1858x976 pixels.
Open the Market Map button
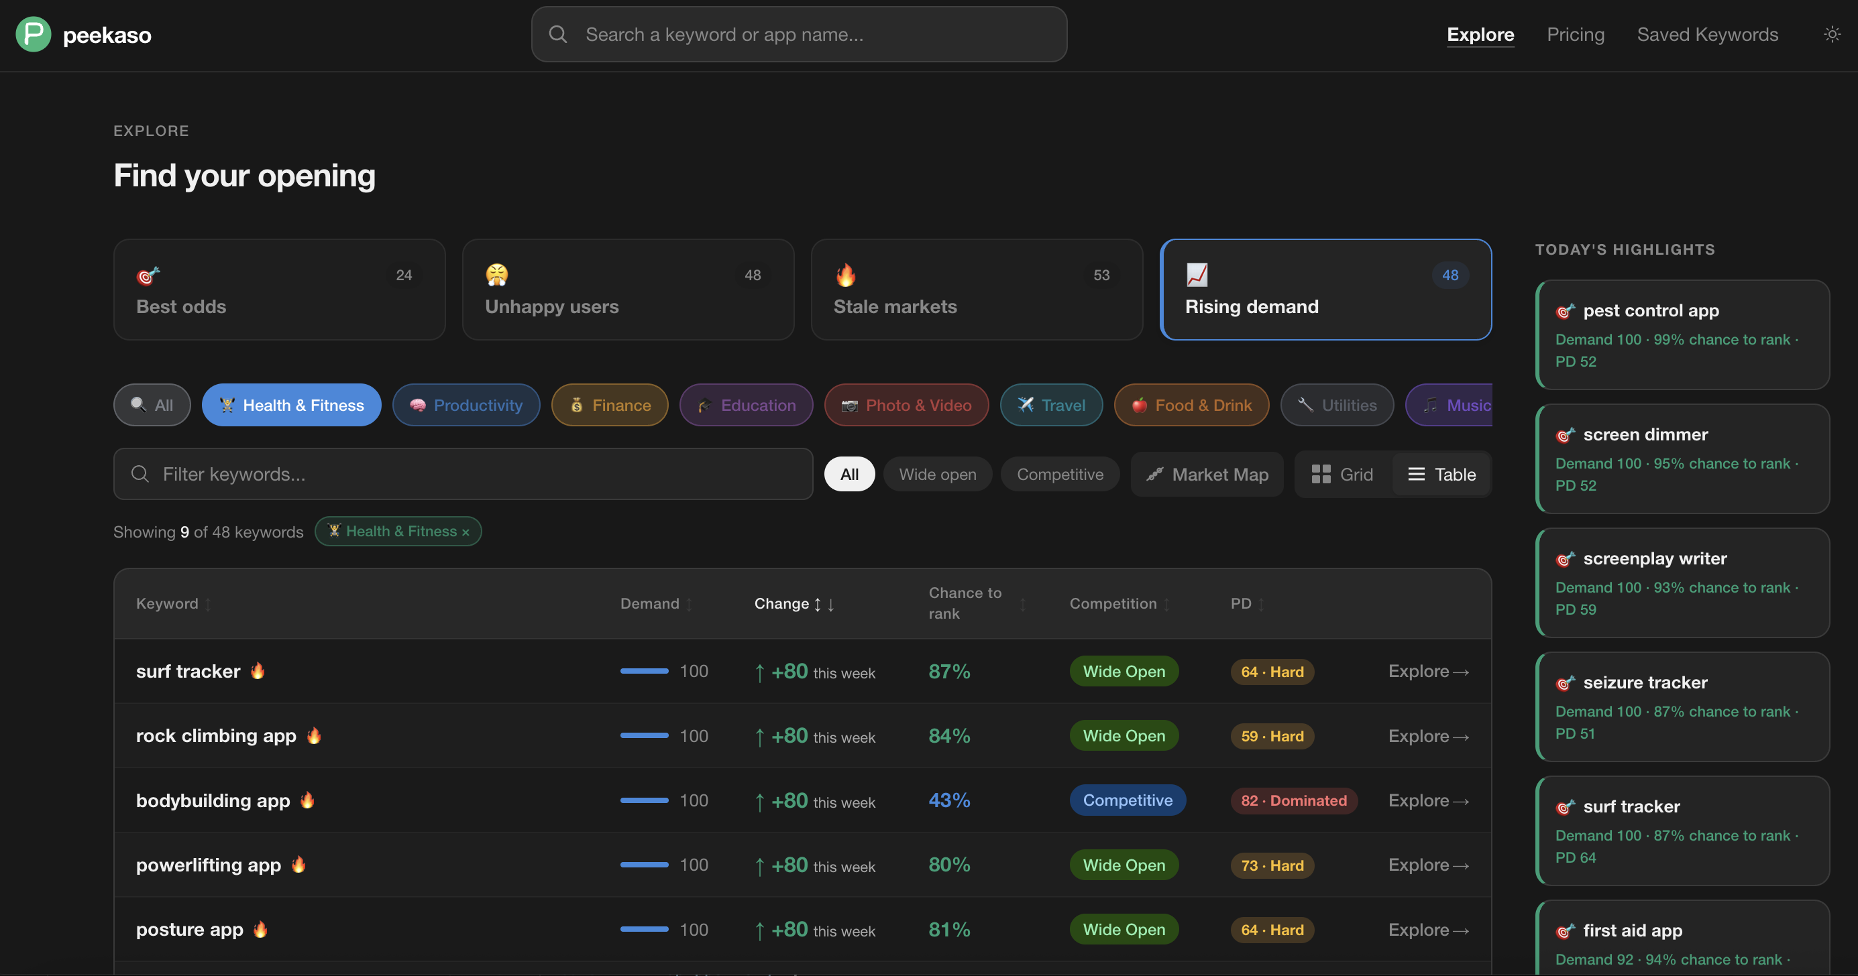pyautogui.click(x=1207, y=473)
